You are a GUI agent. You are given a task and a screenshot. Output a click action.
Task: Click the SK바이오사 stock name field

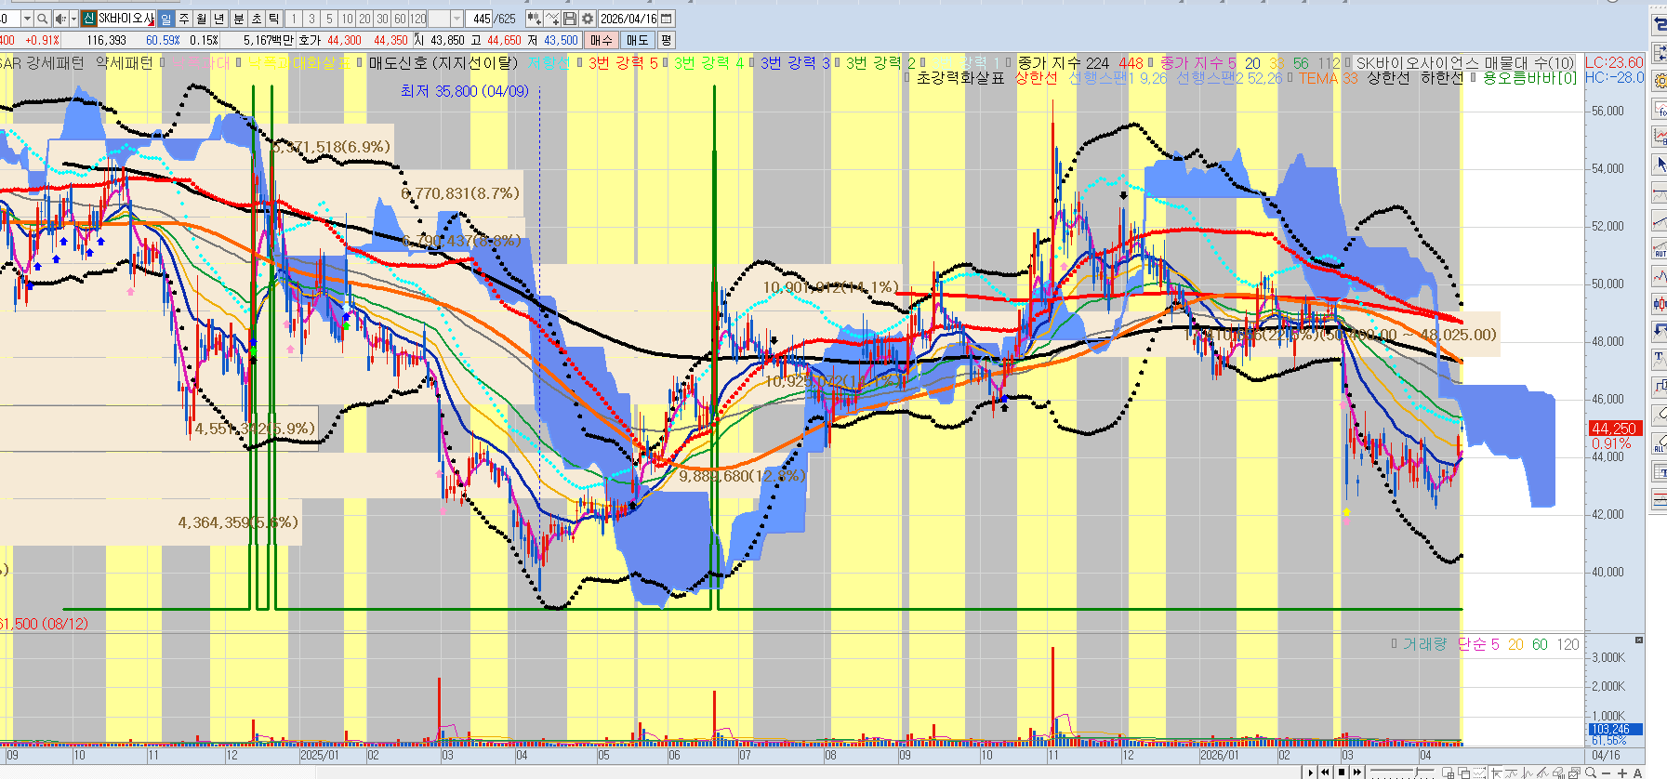click(126, 19)
